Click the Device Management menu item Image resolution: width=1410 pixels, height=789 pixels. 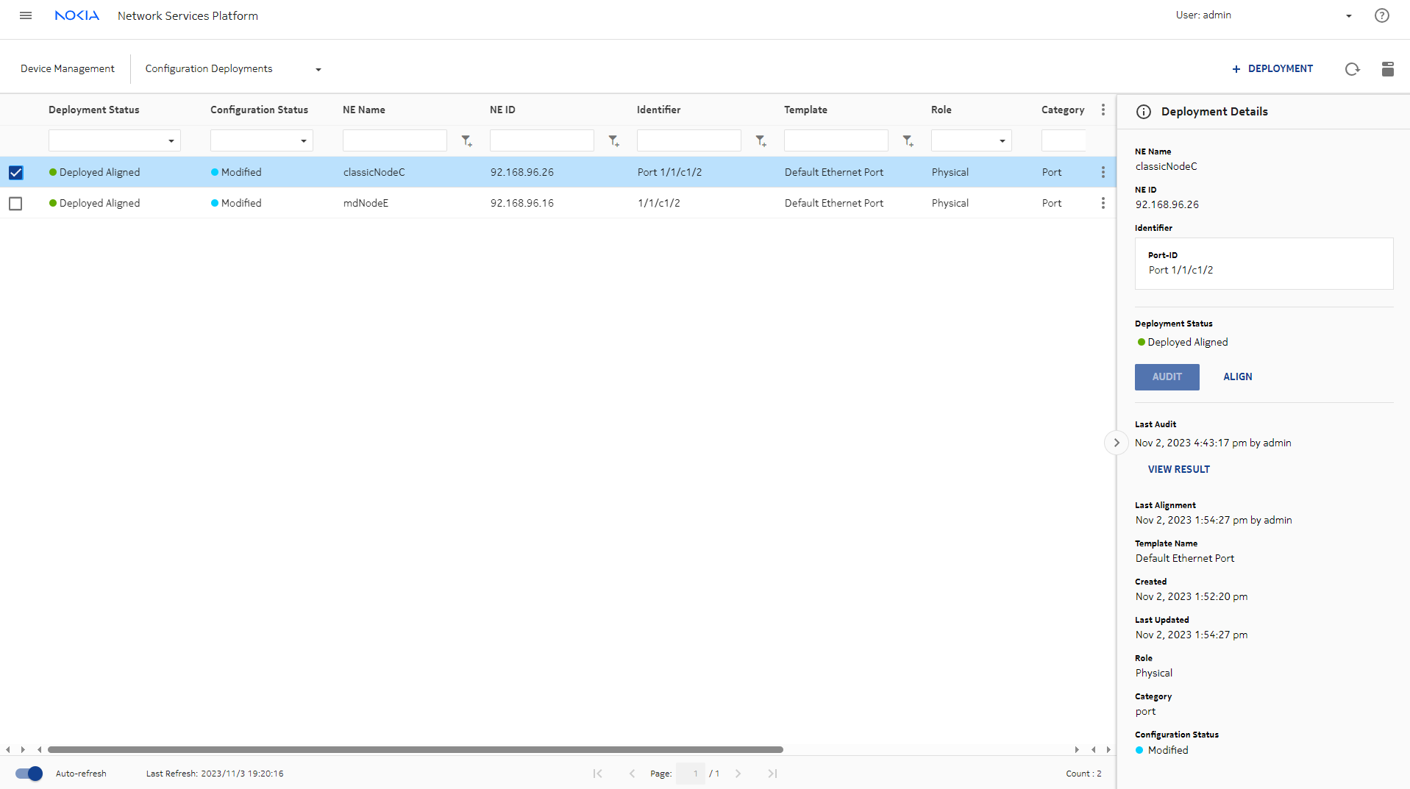point(68,68)
